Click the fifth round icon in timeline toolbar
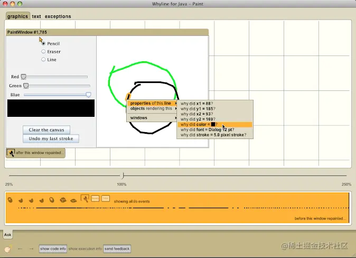 (x=52, y=200)
